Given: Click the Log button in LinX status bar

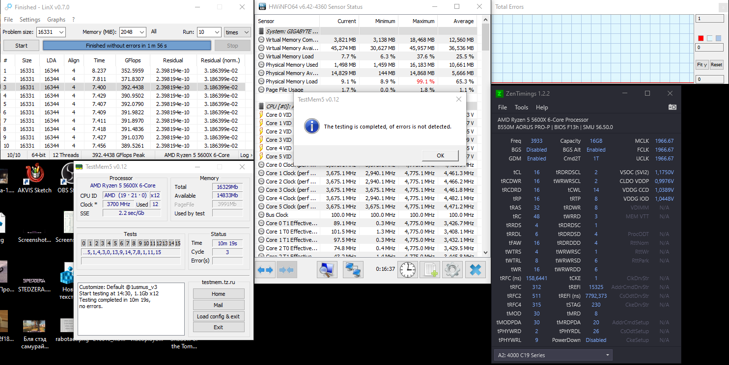Looking at the screenshot, I should pos(246,155).
